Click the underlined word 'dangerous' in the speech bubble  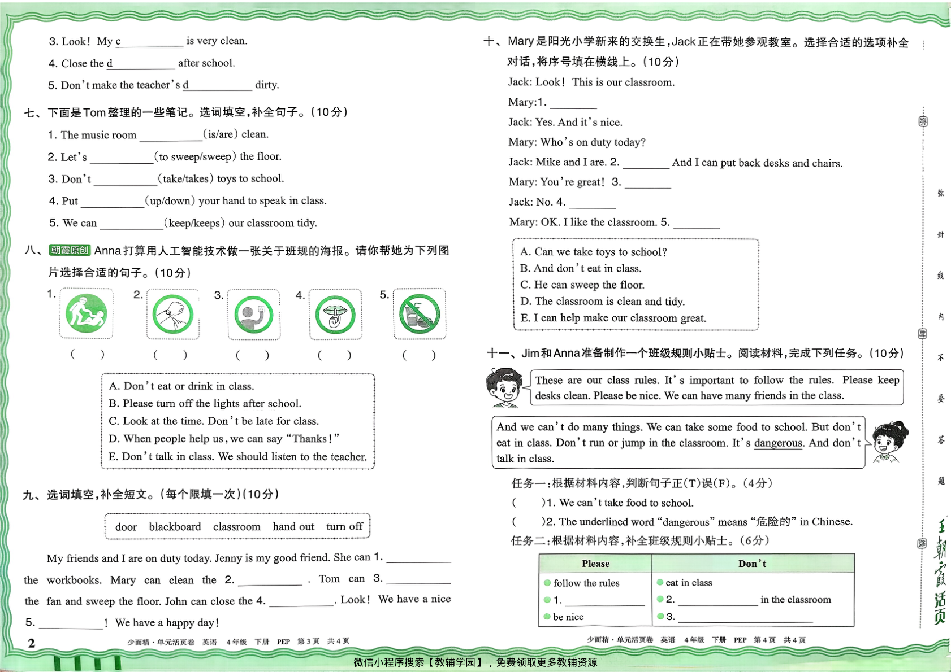click(x=778, y=443)
